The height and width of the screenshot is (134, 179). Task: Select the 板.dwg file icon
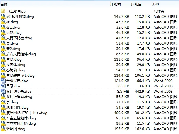pos(3,22)
